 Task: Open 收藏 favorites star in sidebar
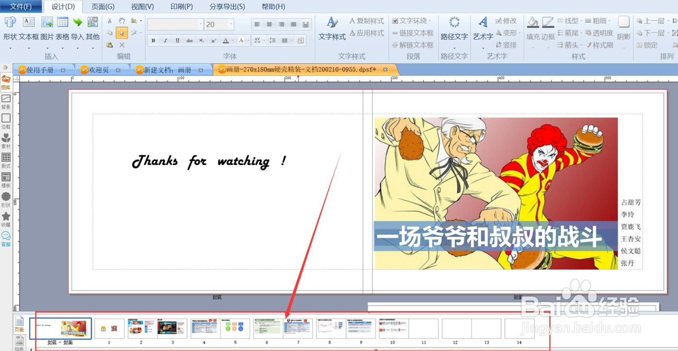tap(6, 220)
